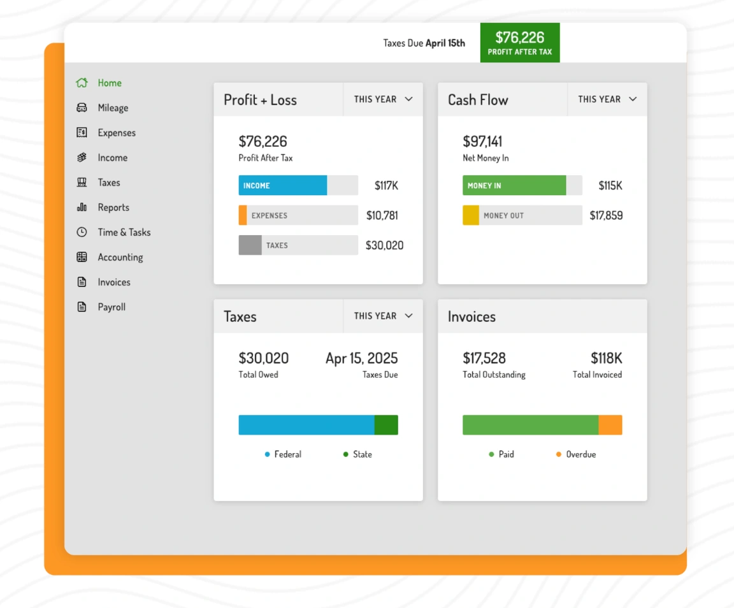Click the blue INCOME bar
This screenshot has width=734, height=608.
coord(283,185)
